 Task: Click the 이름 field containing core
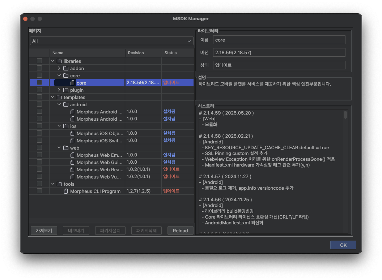pos(279,40)
